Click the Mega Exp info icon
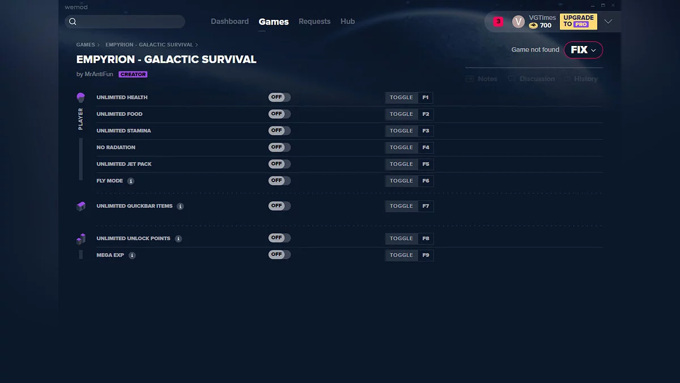Image resolution: width=680 pixels, height=383 pixels. [132, 255]
